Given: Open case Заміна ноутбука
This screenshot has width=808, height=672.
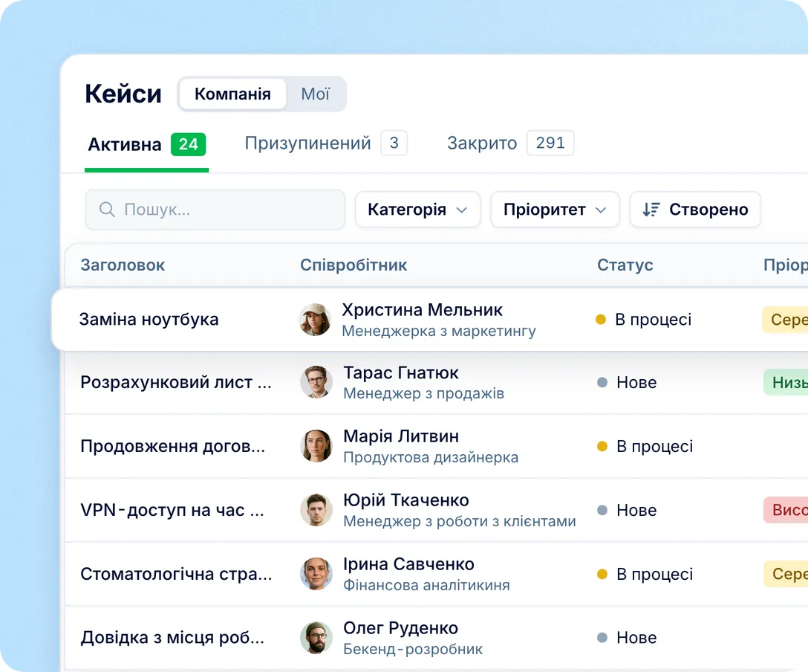Looking at the screenshot, I should (149, 319).
